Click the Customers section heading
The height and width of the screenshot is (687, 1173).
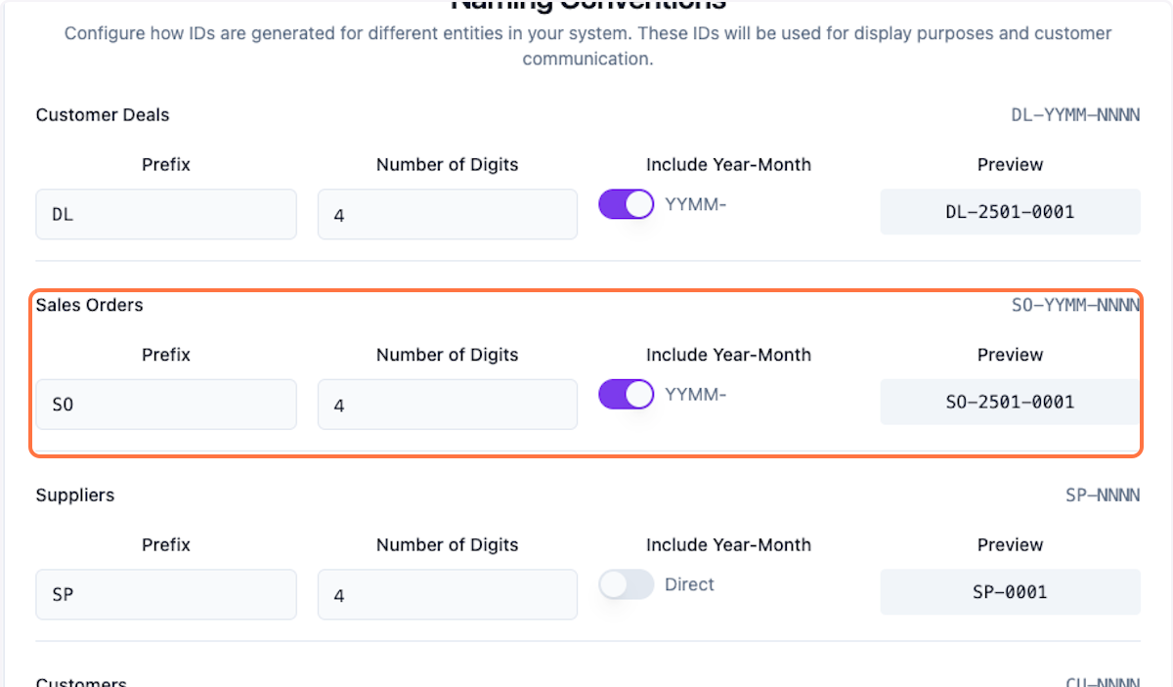pyautogui.click(x=81, y=681)
